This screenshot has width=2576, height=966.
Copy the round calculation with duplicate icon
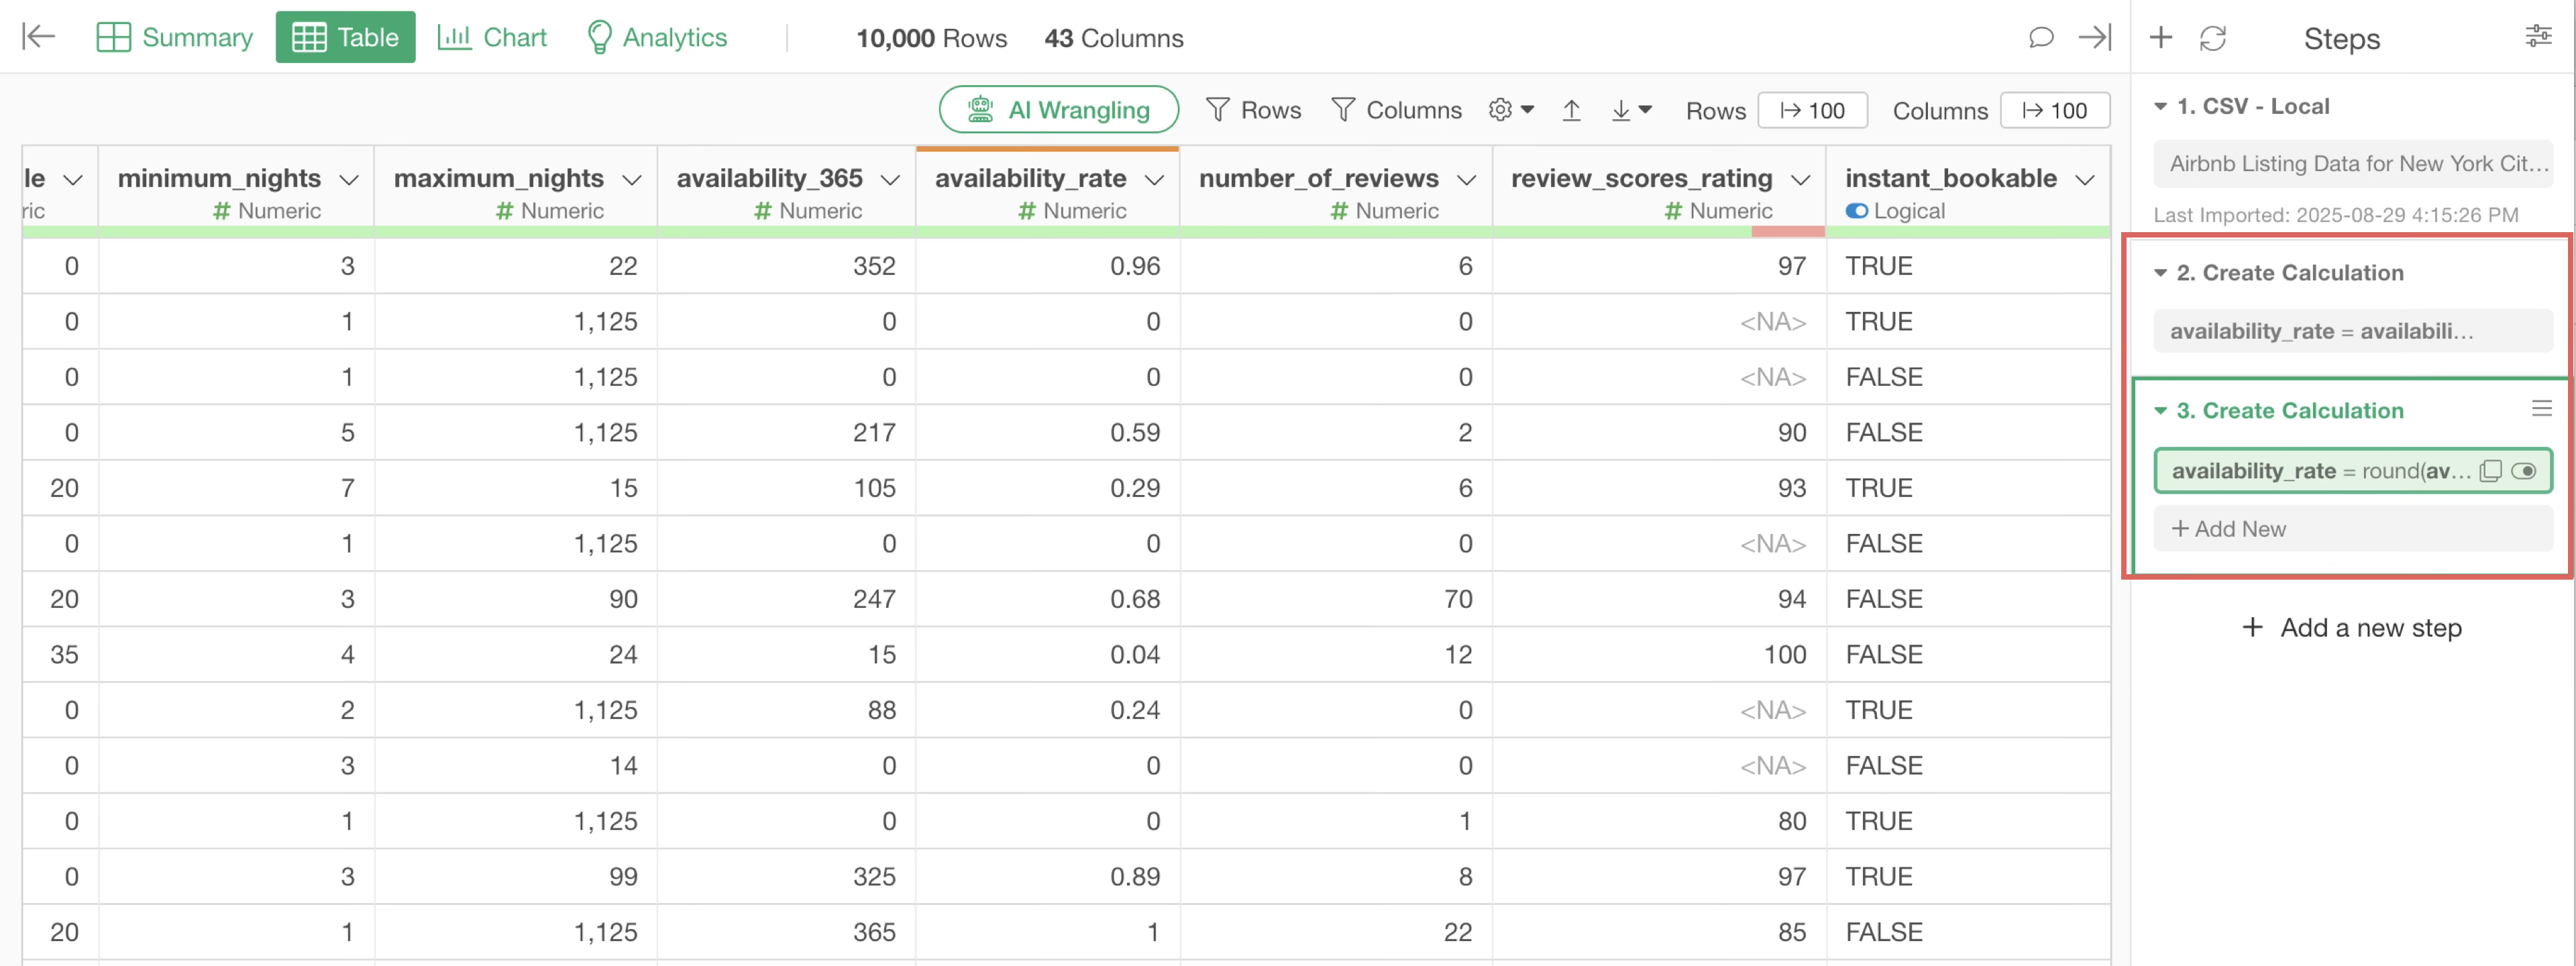pos(2490,471)
